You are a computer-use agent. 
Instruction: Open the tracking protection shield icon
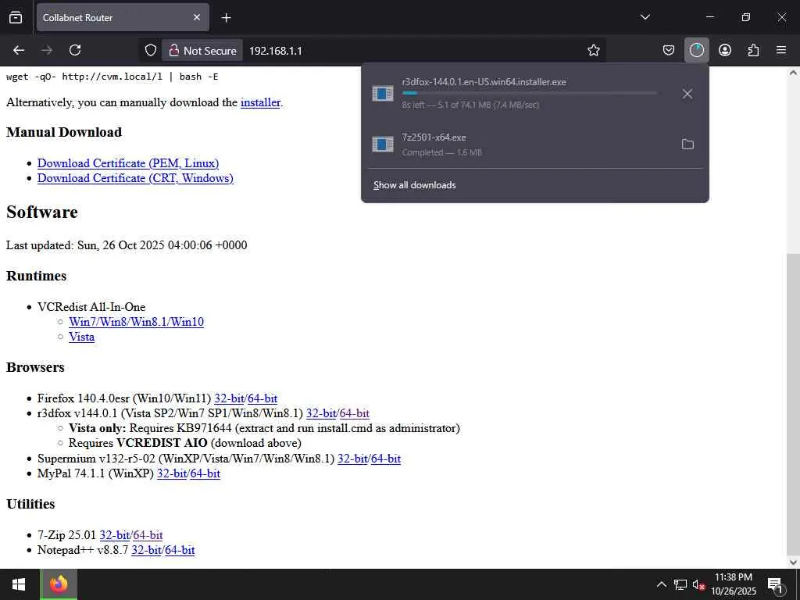[151, 50]
